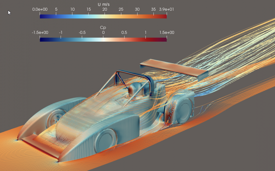Image resolution: width=275 pixels, height=171 pixels.
Task: Select the 20 tick on velocity legend
Action: click(105, 9)
